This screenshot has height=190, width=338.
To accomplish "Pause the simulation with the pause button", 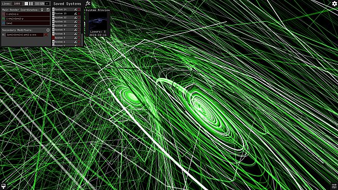I will point(31,4).
